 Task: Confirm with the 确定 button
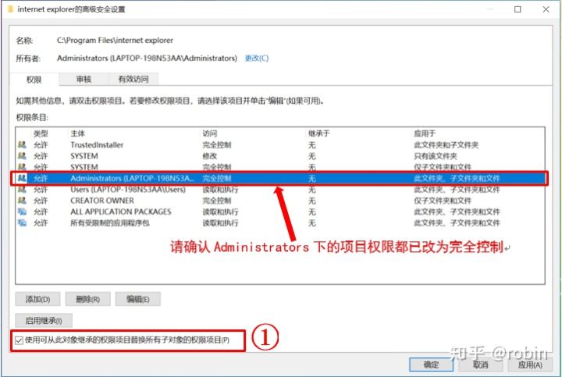[x=431, y=365]
